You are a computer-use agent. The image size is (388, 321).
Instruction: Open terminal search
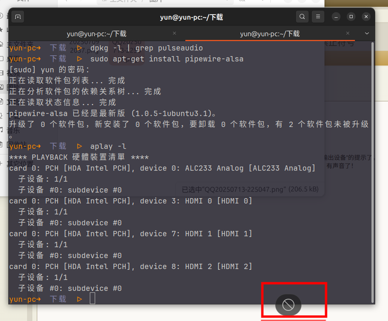pos(302,17)
